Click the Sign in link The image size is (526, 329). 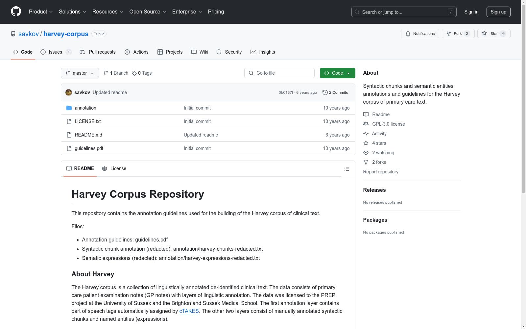471,12
